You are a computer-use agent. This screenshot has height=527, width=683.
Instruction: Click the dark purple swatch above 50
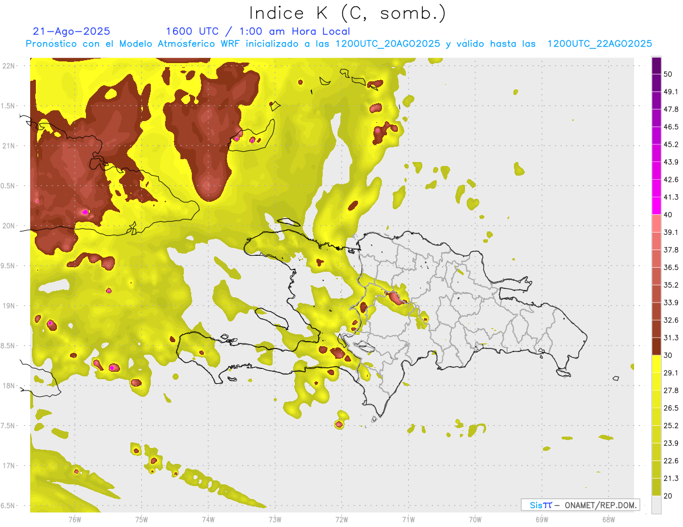(x=657, y=65)
